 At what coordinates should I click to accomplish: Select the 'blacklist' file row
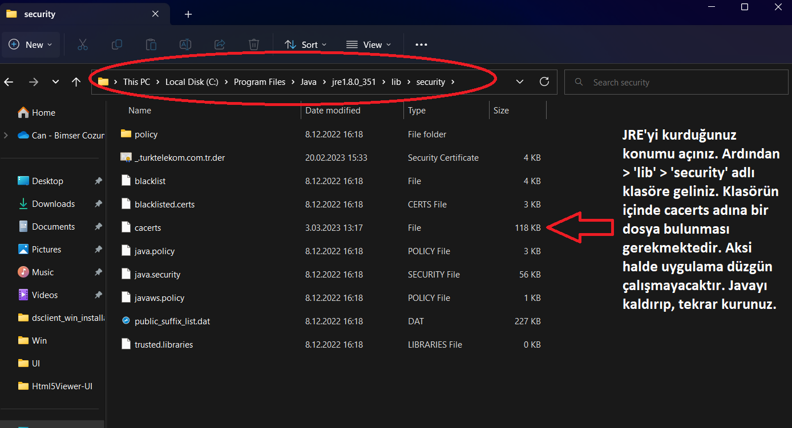pyautogui.click(x=331, y=181)
